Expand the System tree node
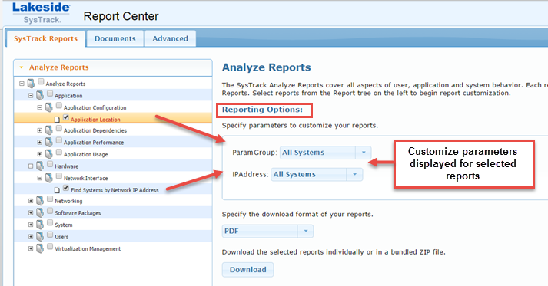 coord(31,225)
